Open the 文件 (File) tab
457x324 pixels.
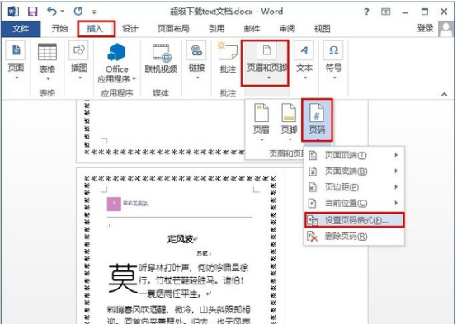tap(21, 29)
